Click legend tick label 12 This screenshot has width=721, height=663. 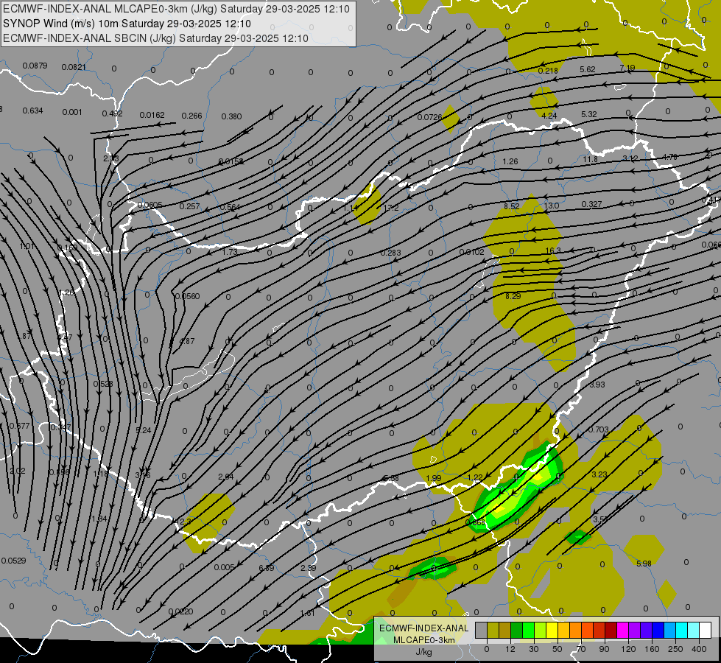coord(510,649)
